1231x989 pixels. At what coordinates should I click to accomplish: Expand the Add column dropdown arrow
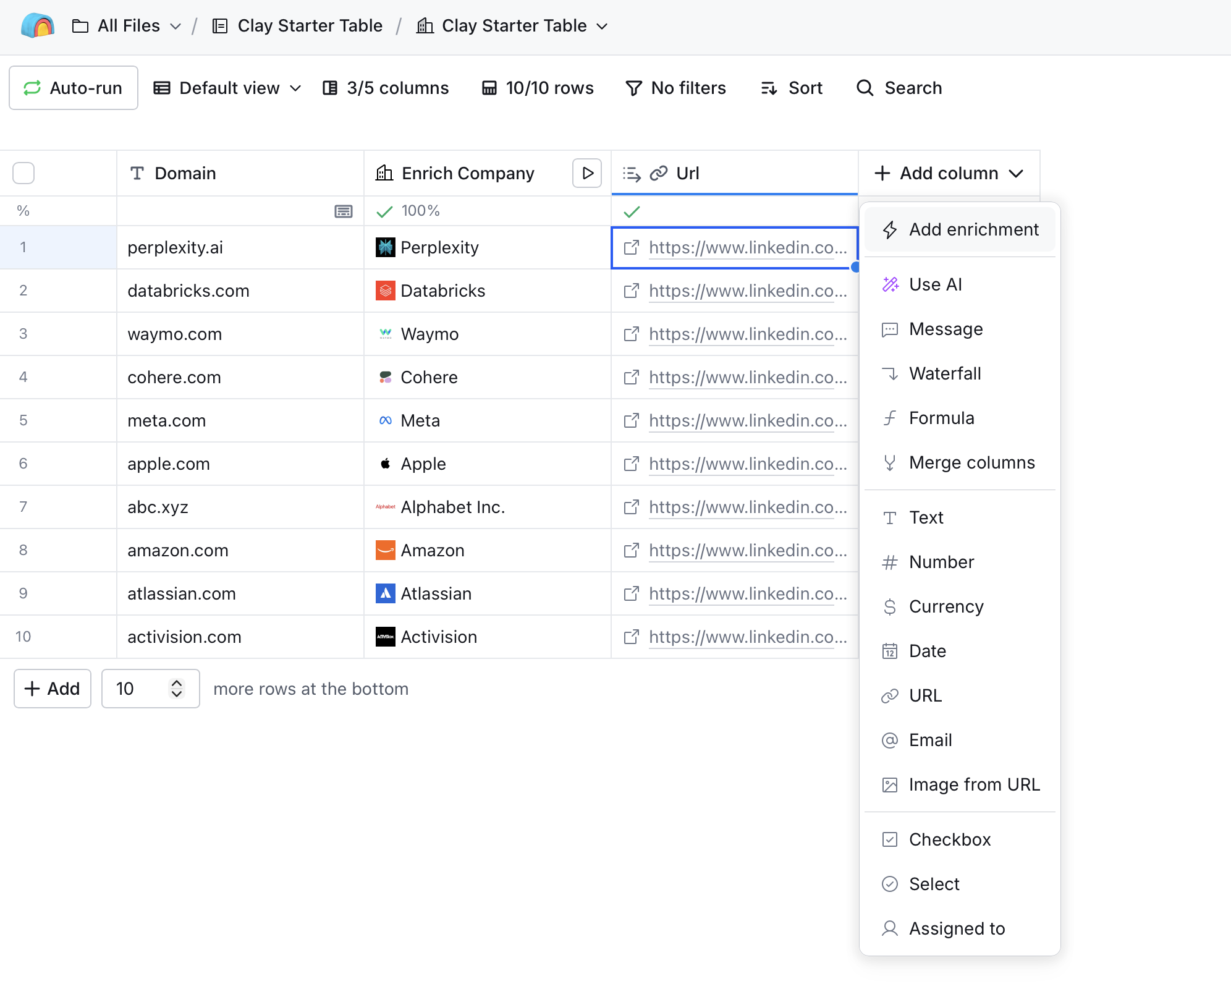coord(1018,173)
